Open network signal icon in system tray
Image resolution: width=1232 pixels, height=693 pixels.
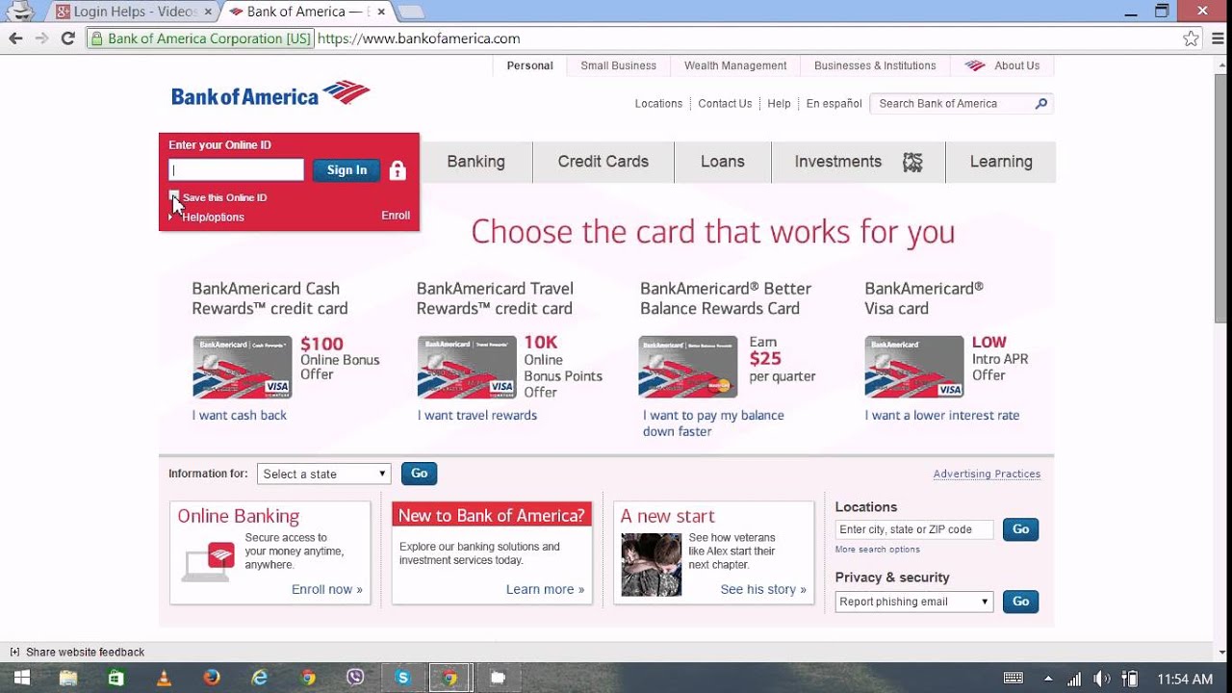coord(1074,679)
